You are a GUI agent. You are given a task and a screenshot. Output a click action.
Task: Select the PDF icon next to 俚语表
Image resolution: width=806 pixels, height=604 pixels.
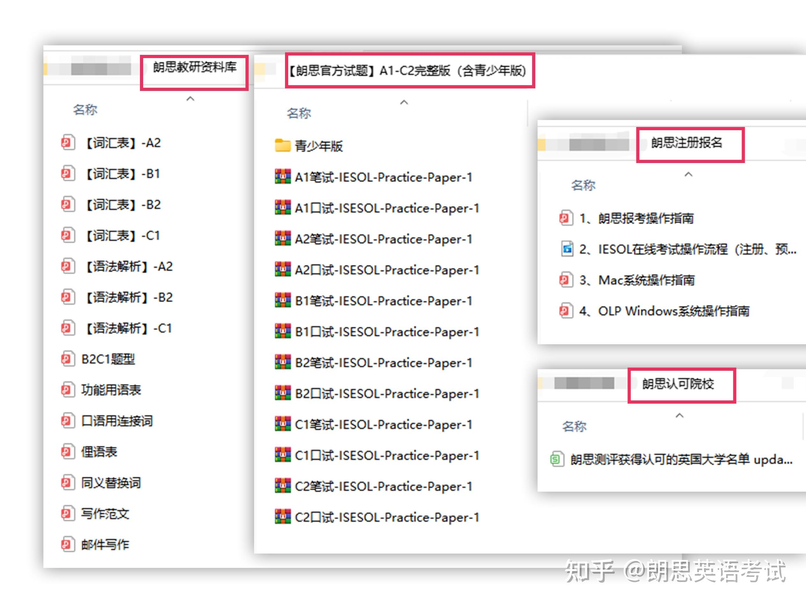pos(68,452)
